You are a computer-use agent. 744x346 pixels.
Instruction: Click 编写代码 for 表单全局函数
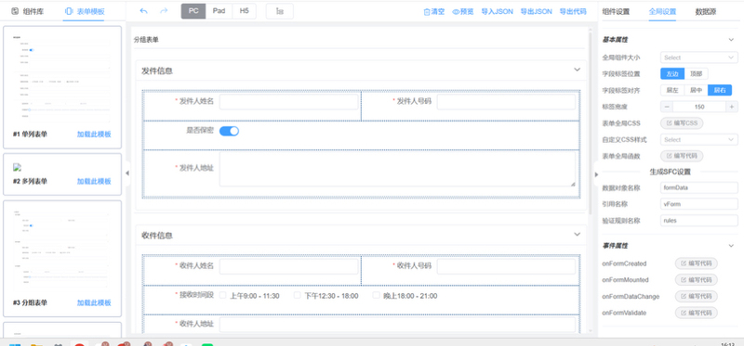tap(682, 156)
